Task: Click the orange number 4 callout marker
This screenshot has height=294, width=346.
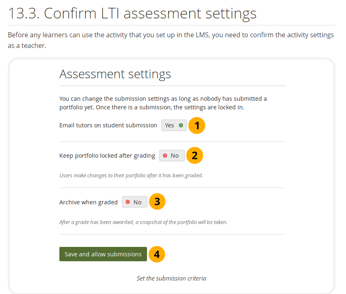Action: point(157,254)
